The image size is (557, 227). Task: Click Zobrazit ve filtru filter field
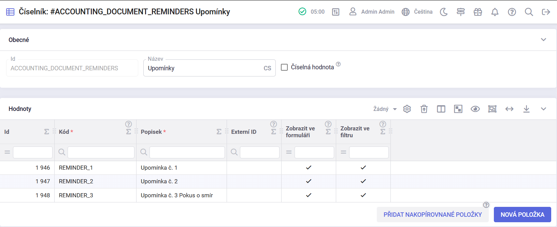pos(369,152)
